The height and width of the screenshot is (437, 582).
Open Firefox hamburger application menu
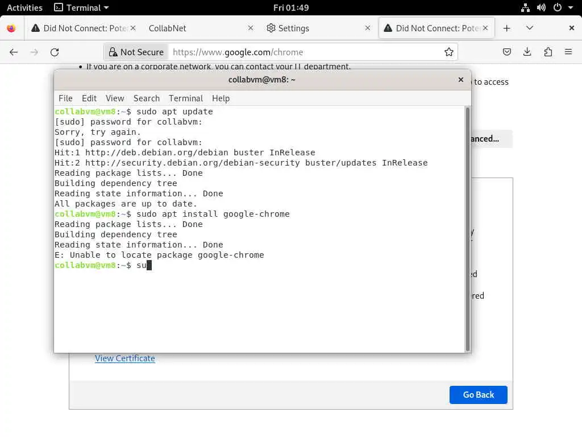568,52
